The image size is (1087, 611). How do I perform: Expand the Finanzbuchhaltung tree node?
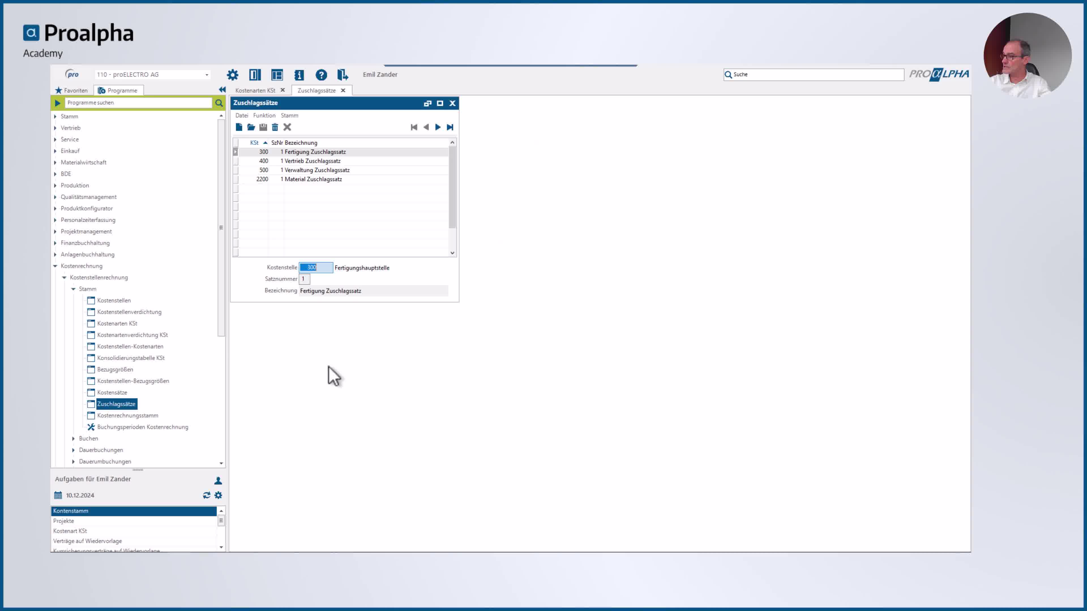point(55,243)
